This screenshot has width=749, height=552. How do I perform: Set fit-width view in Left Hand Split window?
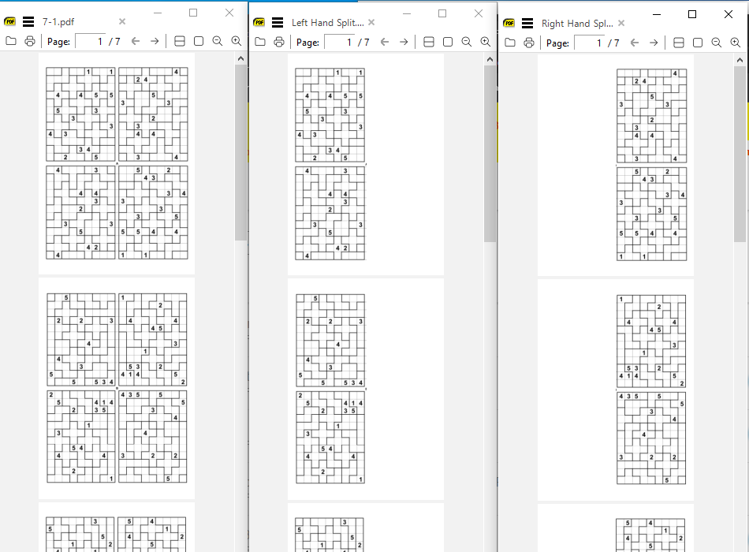point(429,42)
